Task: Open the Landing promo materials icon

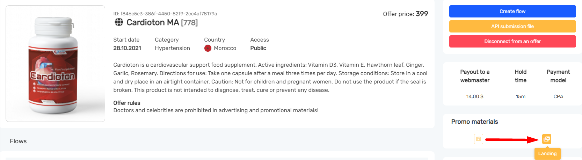Action: click(x=546, y=139)
